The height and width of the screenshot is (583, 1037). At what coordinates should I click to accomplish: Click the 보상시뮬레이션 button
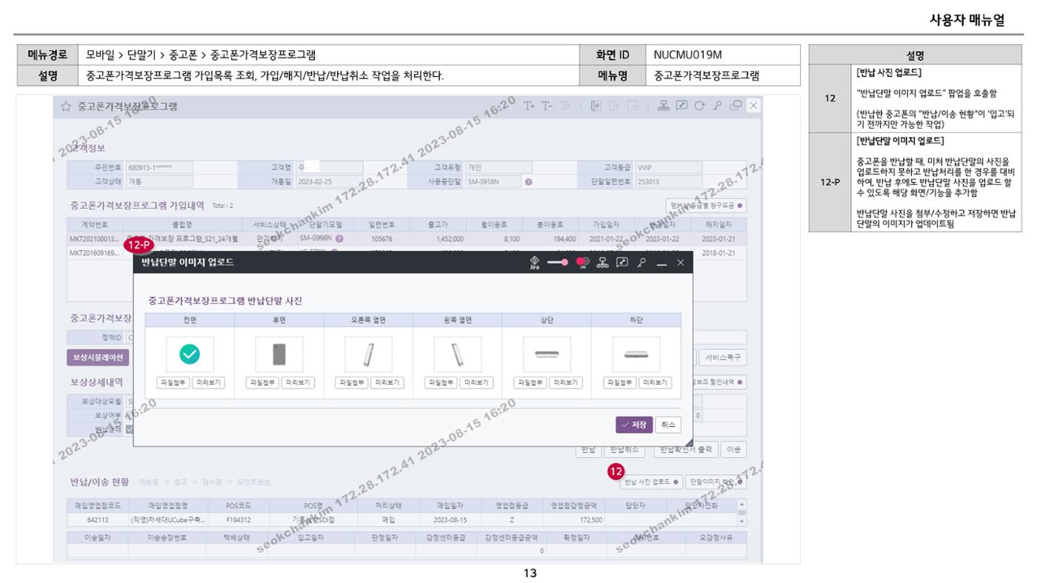97,357
